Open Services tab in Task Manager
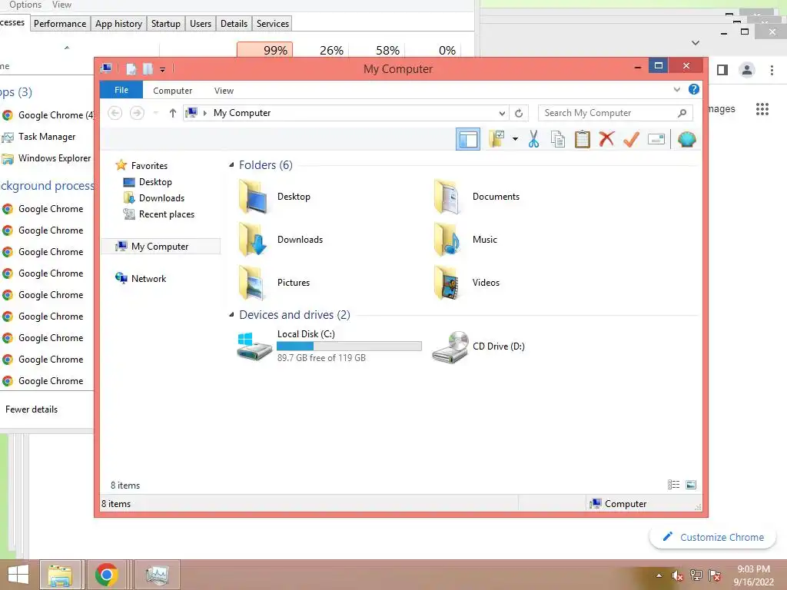The width and height of the screenshot is (787, 590). click(x=273, y=24)
